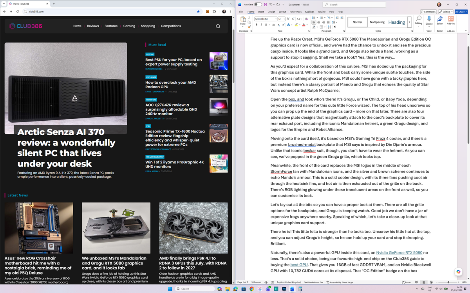Image resolution: width=470 pixels, height=293 pixels.
Task: Click the Add-ins icon
Action: (x=451, y=19)
